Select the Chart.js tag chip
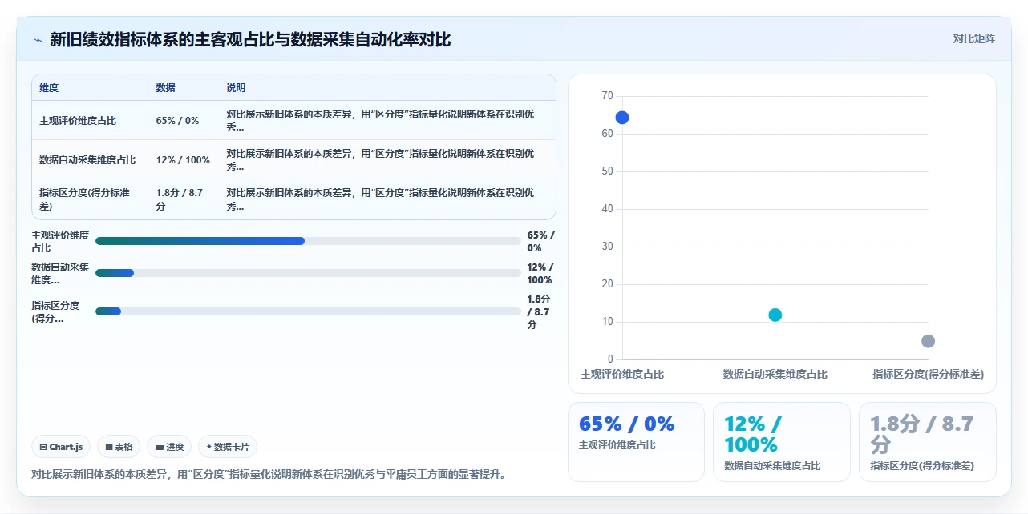The image size is (1028, 514). 61,447
